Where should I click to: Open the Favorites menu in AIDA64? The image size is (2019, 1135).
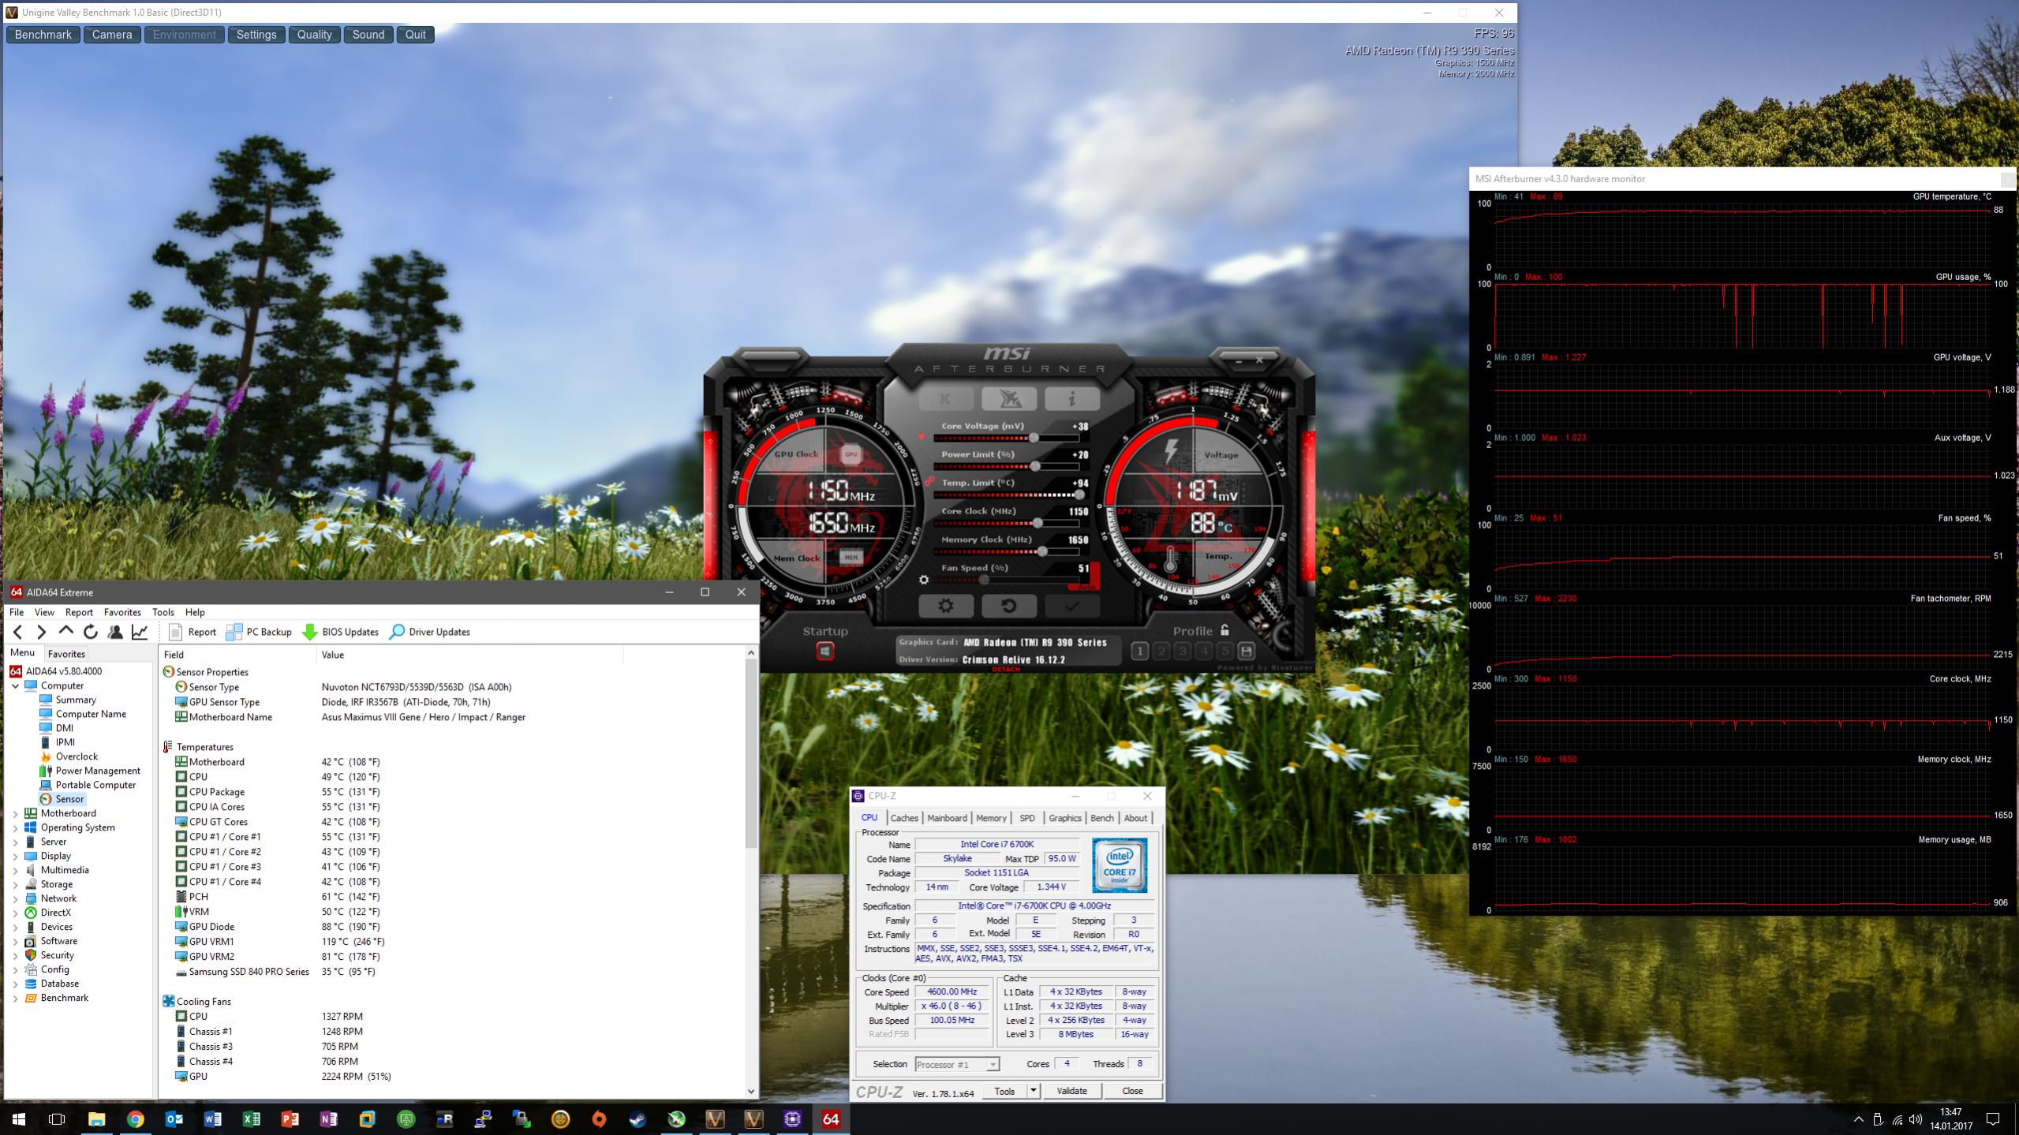pos(122,612)
